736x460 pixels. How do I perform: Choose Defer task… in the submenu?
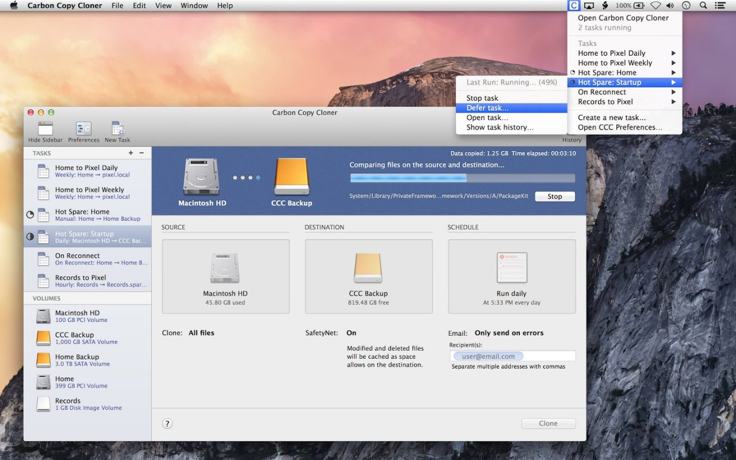click(487, 108)
